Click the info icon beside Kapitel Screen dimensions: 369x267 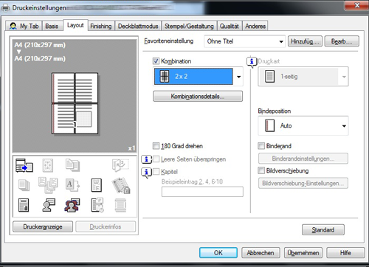(146, 173)
